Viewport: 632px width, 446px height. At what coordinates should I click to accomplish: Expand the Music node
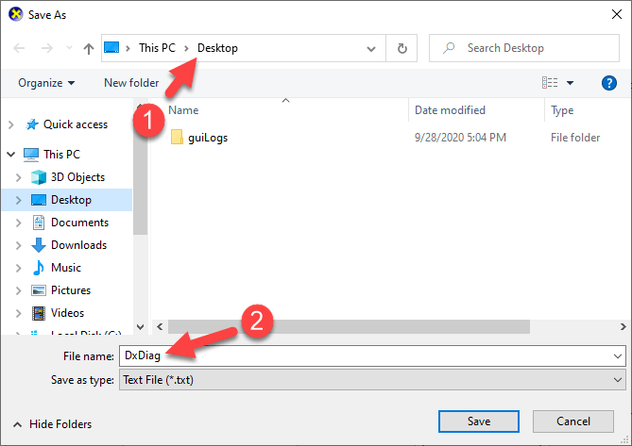(18, 268)
